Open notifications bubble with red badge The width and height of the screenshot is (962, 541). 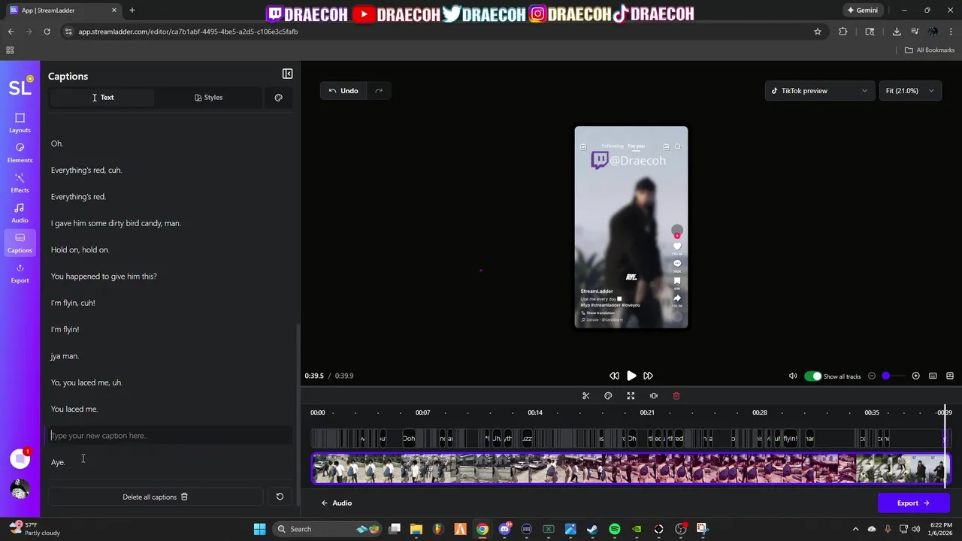point(20,458)
